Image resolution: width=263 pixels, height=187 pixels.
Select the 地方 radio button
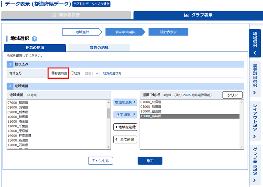pyautogui.click(x=72, y=73)
